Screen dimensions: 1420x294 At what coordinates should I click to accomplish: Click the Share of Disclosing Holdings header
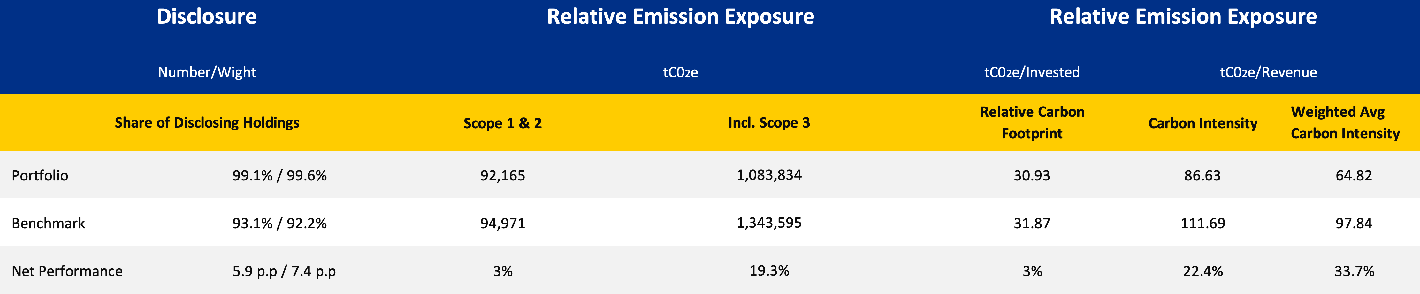[207, 122]
